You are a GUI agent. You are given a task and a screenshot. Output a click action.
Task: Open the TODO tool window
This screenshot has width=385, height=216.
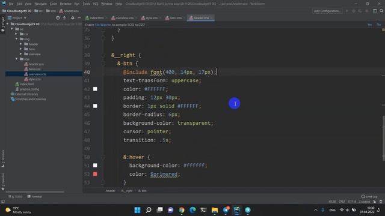(x=15, y=196)
